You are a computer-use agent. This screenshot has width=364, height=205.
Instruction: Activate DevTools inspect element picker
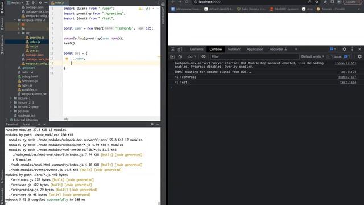pyautogui.click(x=173, y=50)
